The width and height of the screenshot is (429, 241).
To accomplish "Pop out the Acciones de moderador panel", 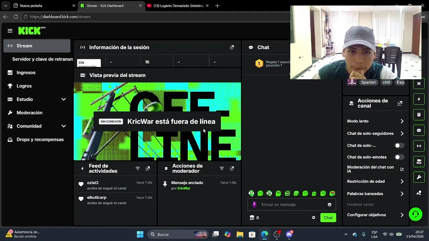I will pos(232,168).
